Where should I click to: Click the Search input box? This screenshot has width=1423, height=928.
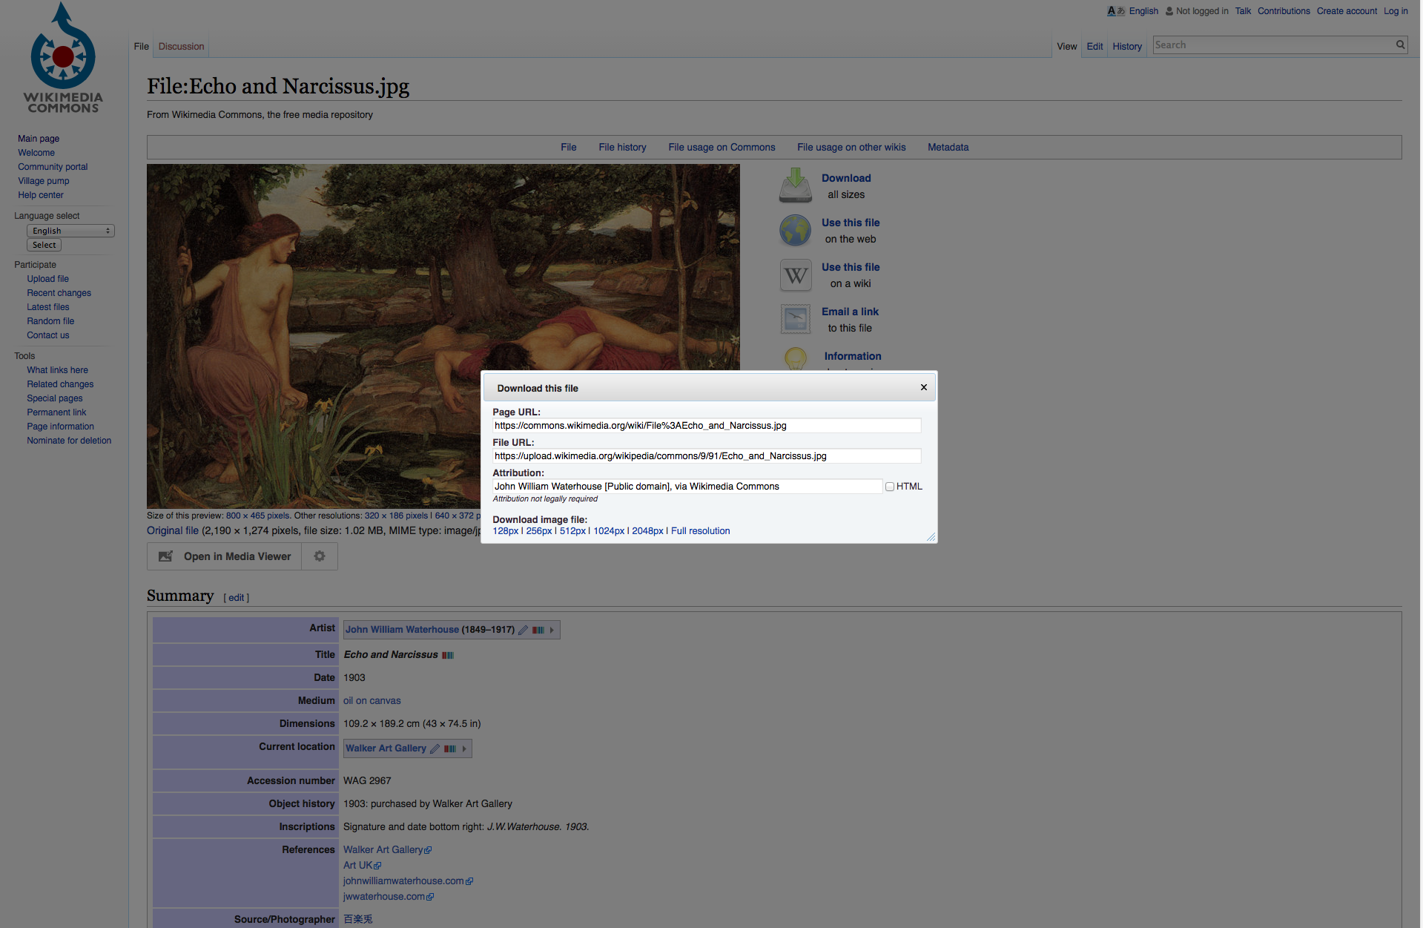(x=1273, y=45)
